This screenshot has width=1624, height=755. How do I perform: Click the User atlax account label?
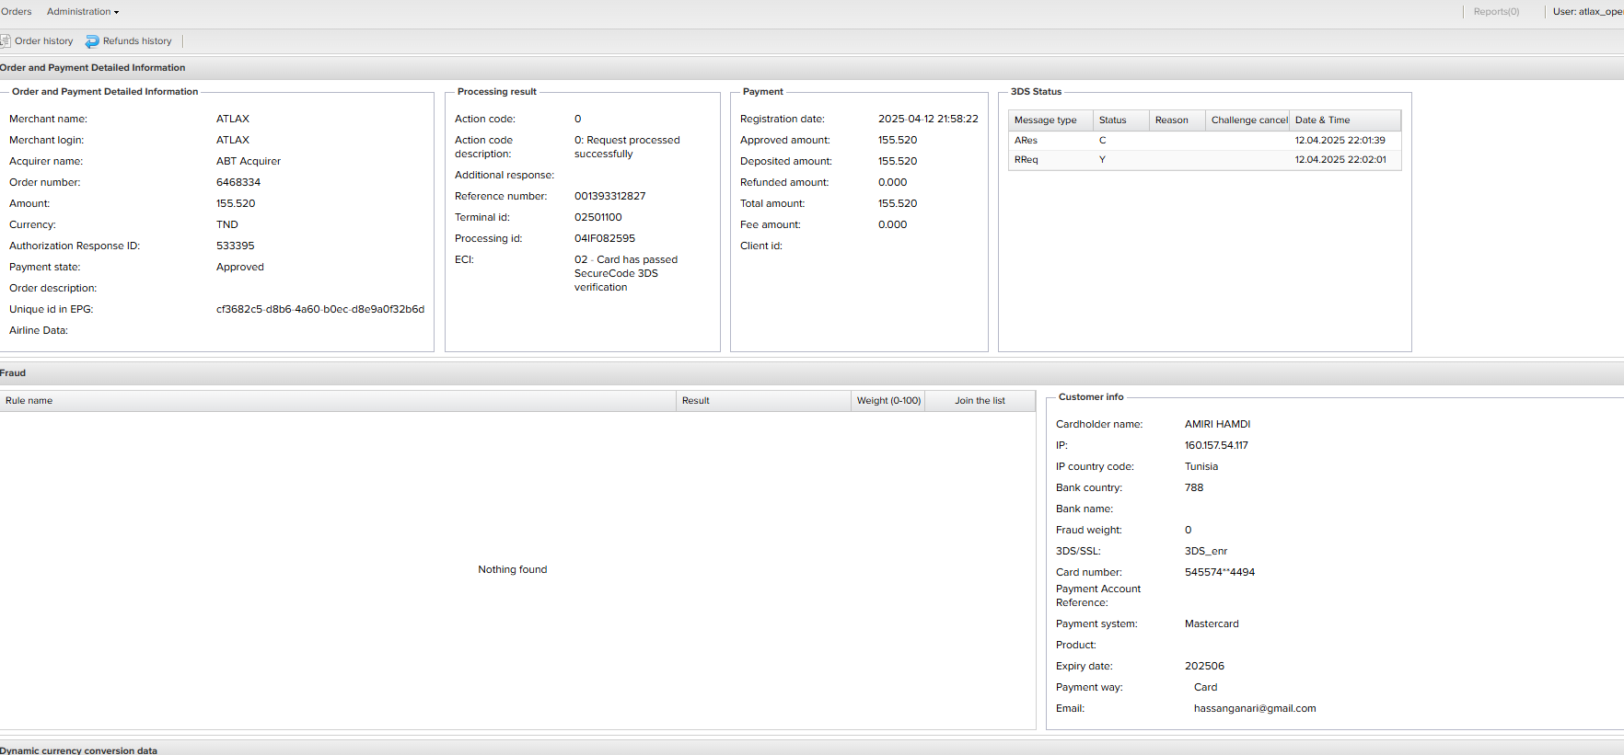click(1587, 12)
